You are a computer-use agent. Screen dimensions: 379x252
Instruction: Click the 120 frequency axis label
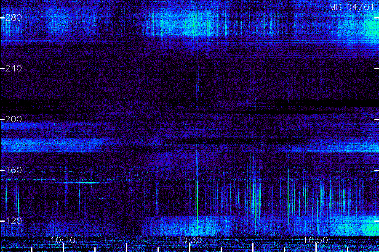click(13, 221)
